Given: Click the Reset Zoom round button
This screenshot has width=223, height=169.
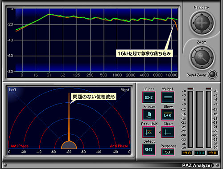Looking at the screenshot, I should pyautogui.click(x=212, y=74).
